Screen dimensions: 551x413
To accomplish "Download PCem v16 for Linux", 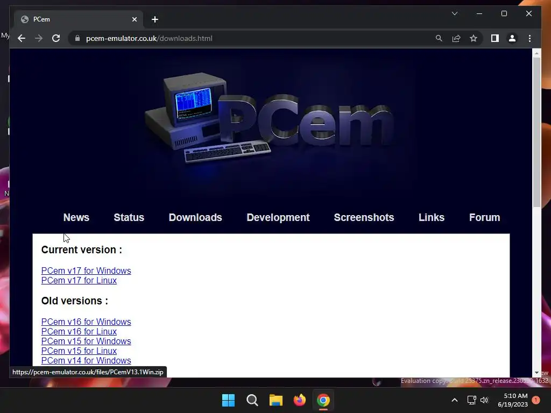I will [x=79, y=331].
